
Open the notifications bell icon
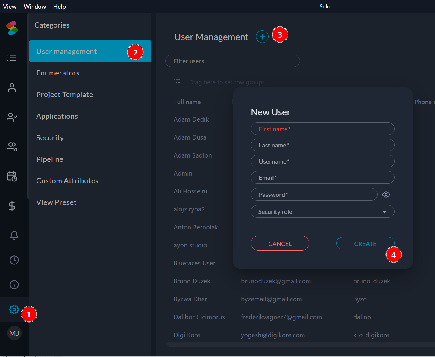point(14,235)
